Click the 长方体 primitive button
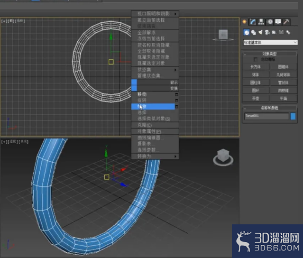The width and height of the screenshot is (303, 258). [256, 67]
